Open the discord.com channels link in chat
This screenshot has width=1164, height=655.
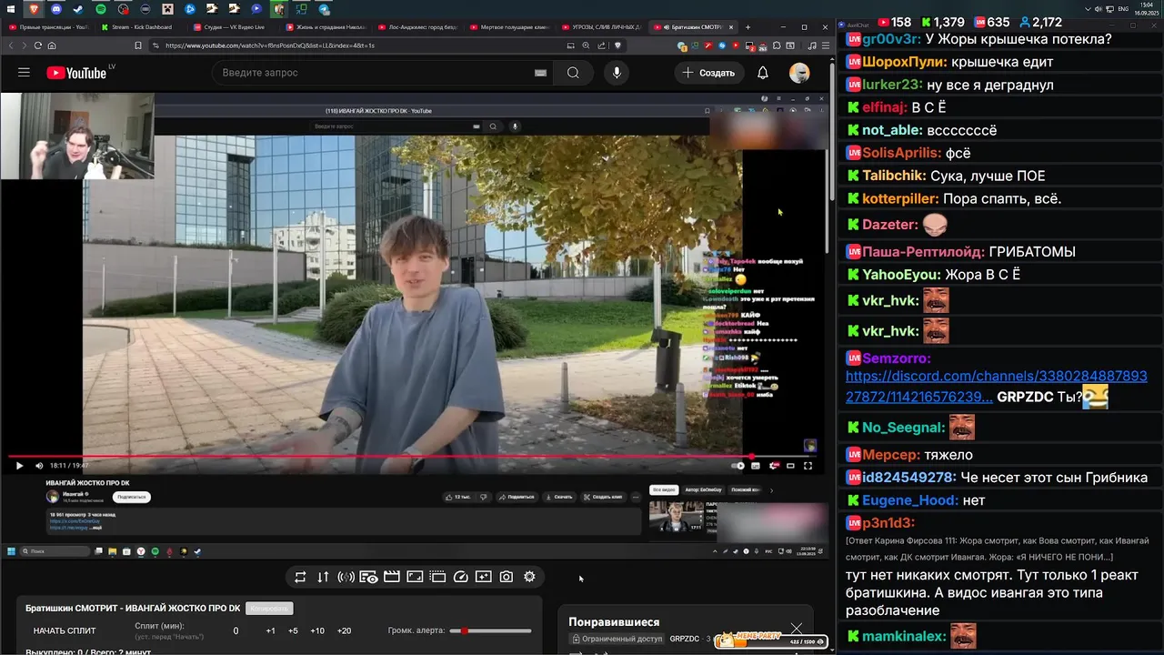[997, 386]
